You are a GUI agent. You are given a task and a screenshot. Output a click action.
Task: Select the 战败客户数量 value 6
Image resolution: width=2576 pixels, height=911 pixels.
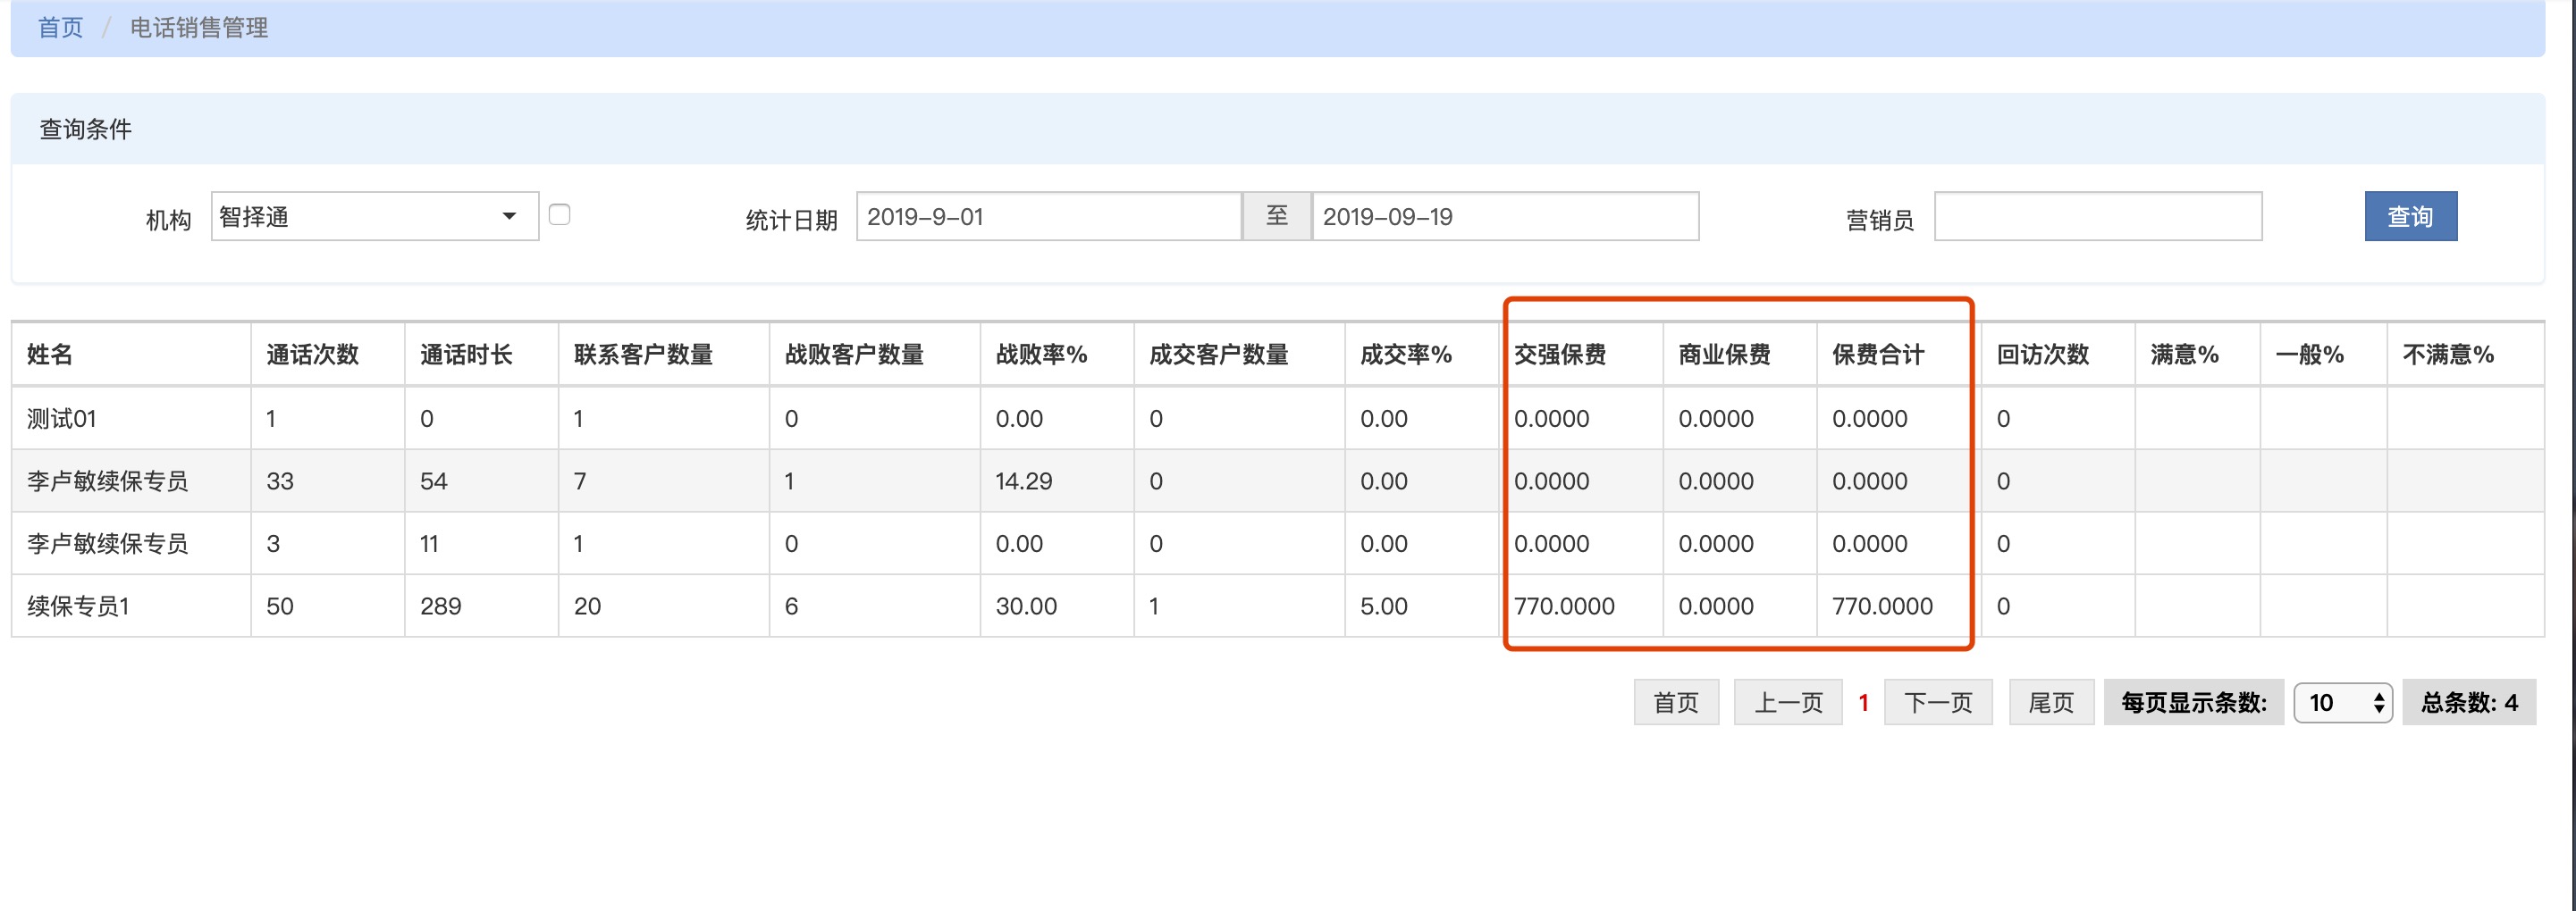click(x=791, y=606)
